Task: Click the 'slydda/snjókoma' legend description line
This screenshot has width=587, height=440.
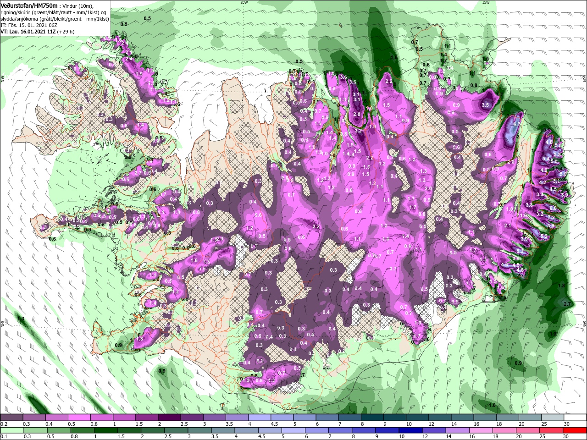Action: tap(55, 19)
